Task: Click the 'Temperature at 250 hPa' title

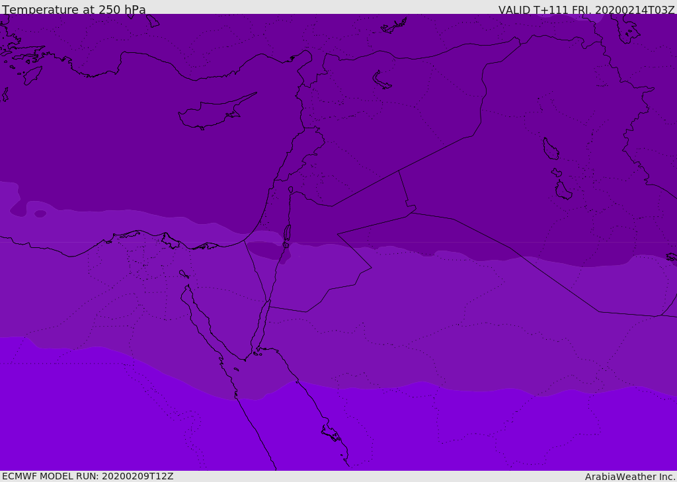Action: pyautogui.click(x=74, y=9)
